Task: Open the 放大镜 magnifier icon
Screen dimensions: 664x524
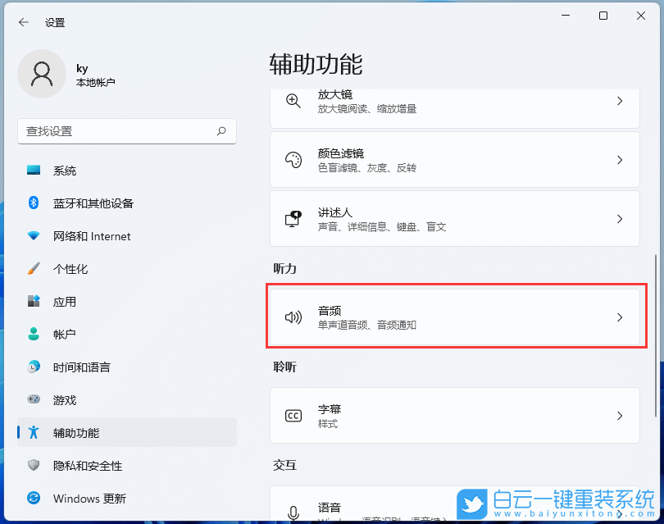Action: tap(293, 101)
